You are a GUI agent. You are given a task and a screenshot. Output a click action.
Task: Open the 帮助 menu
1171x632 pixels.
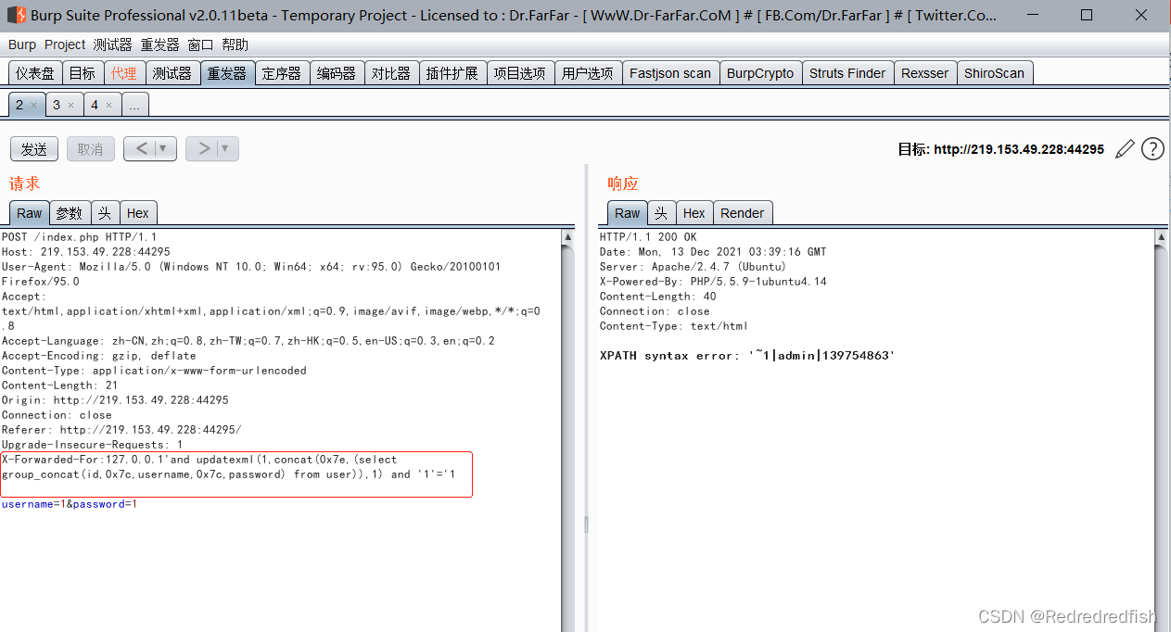point(235,44)
